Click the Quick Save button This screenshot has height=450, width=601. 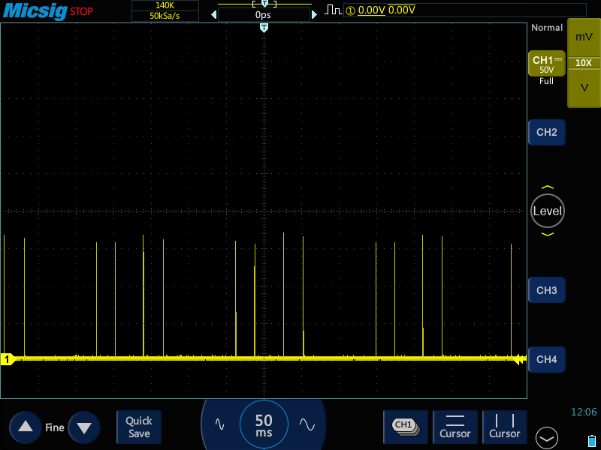139,427
